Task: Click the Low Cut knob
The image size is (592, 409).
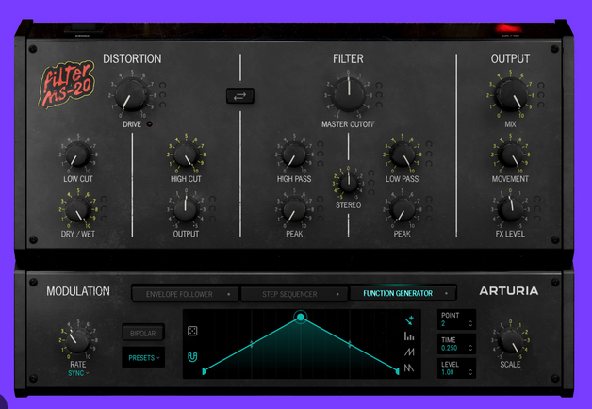Action: click(x=78, y=154)
